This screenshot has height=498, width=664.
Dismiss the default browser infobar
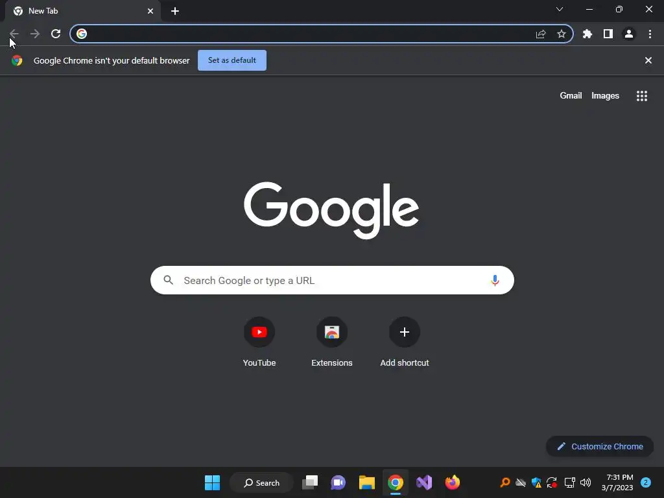click(x=648, y=60)
